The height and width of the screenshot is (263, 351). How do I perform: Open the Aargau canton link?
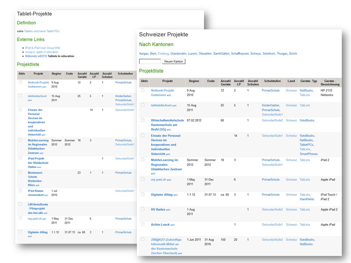tap(143, 53)
